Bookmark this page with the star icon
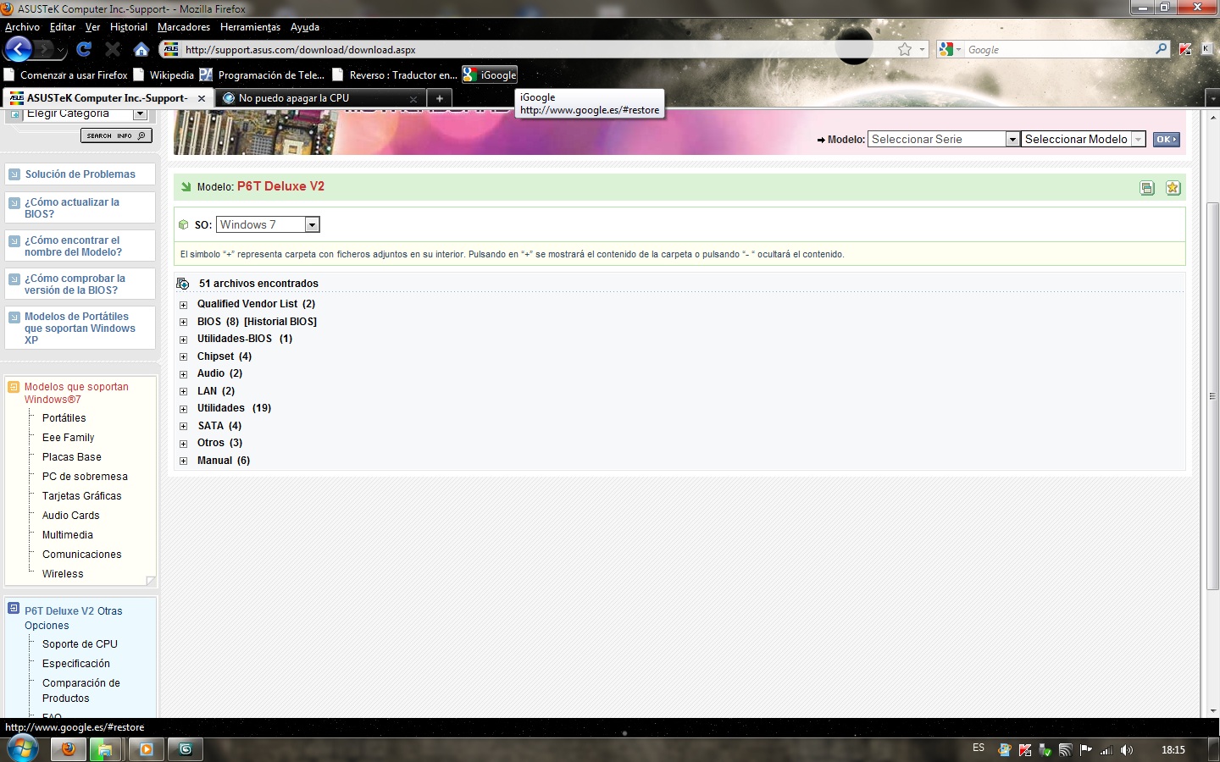The width and height of the screenshot is (1220, 762). (905, 49)
